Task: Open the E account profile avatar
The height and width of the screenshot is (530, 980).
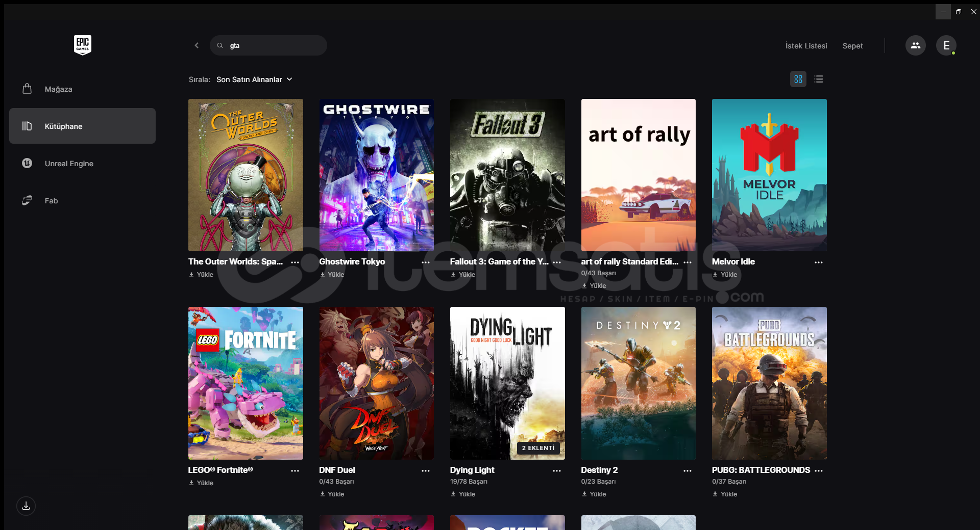Action: click(946, 45)
